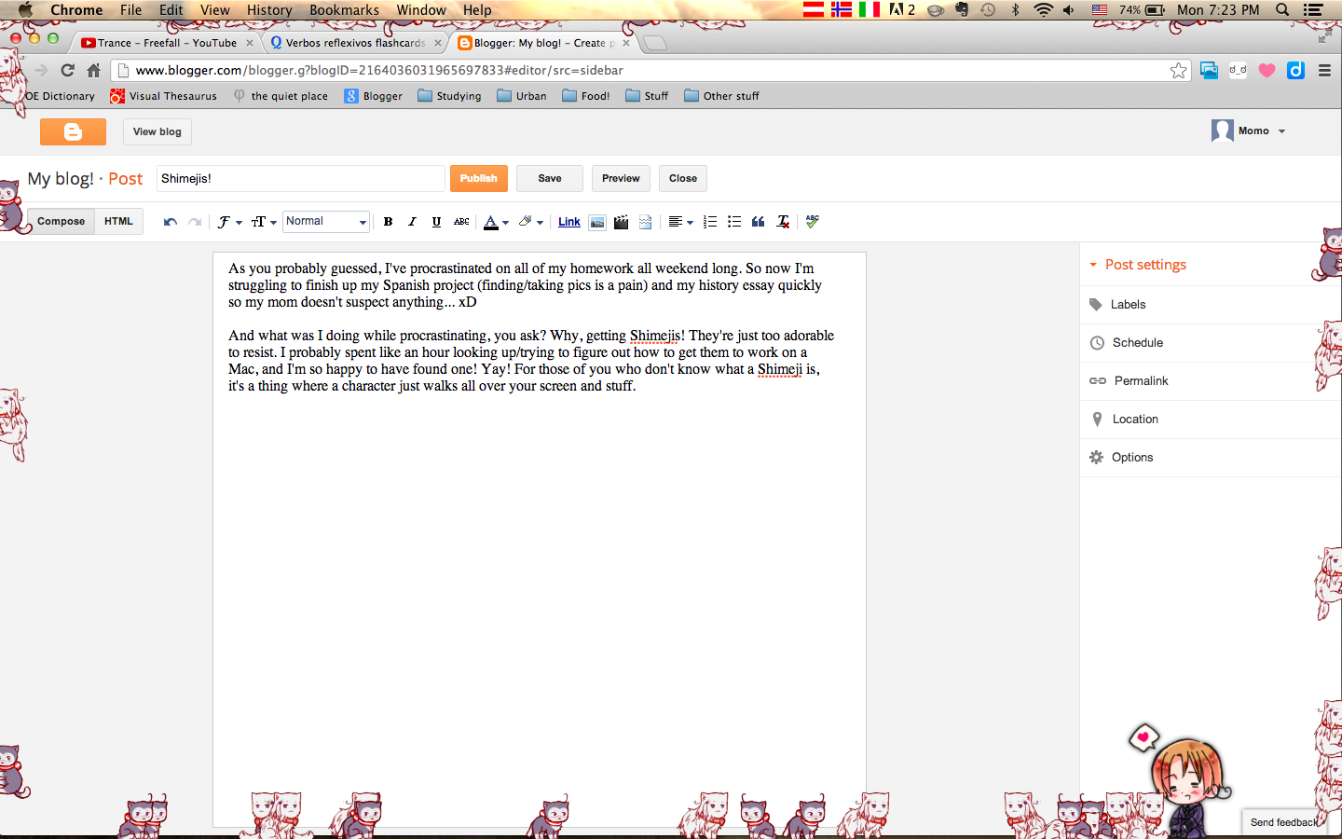
Task: Click the orange Blogger home logo button
Action: point(73,131)
